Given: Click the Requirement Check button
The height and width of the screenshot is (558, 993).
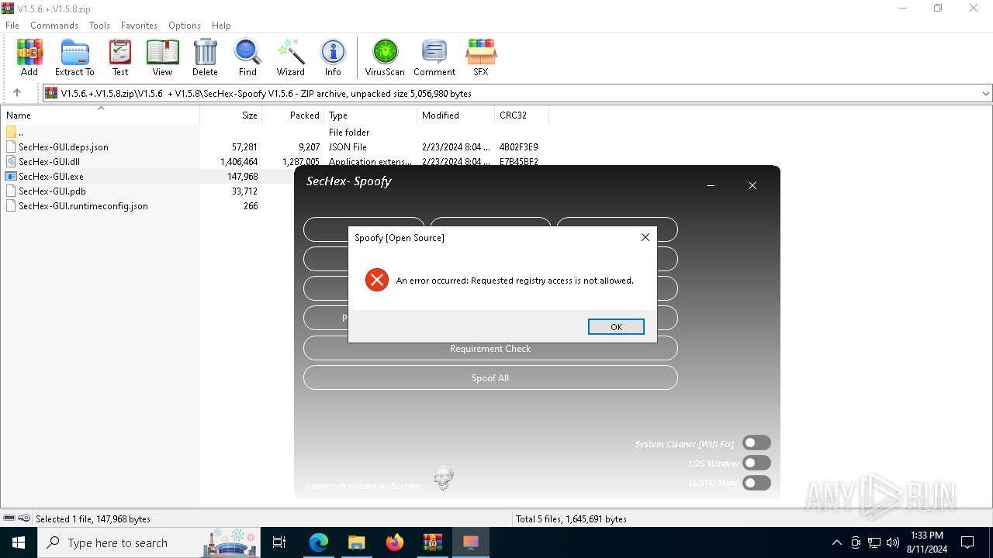Looking at the screenshot, I should tap(490, 348).
